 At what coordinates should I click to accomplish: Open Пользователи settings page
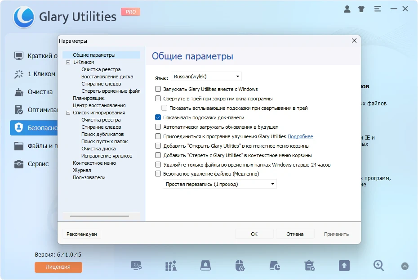point(89,177)
